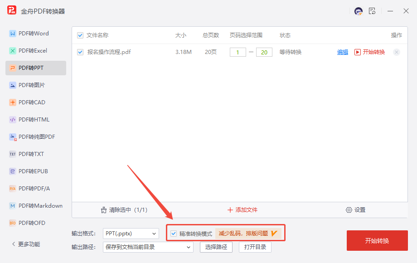Go to PDF转HTML conversion
The image size is (417, 263).
click(36, 120)
